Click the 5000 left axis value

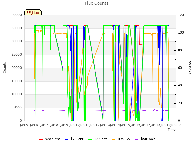pos(18,108)
